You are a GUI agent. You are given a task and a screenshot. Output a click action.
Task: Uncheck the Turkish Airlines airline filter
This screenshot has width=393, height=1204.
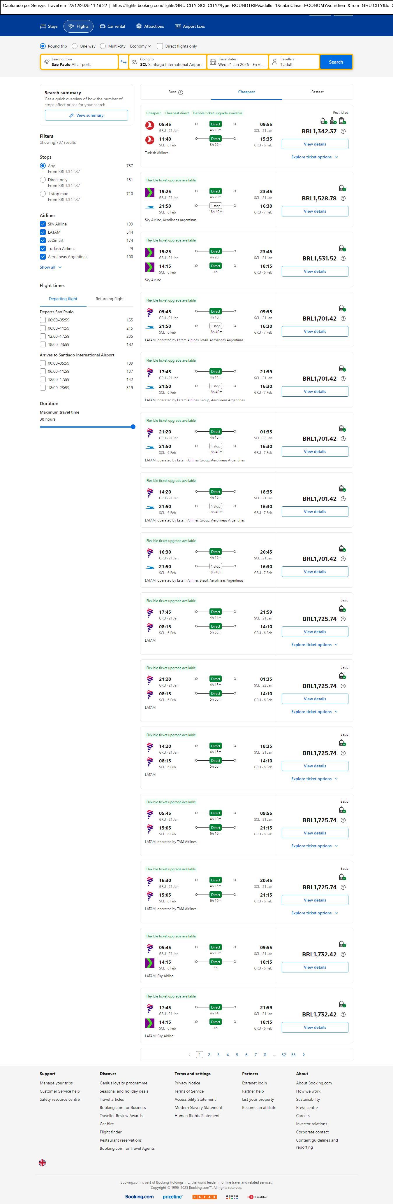point(43,249)
